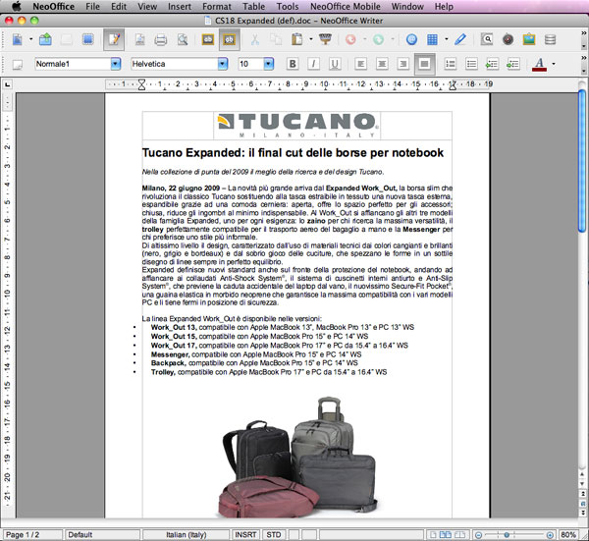Expand the formatting toolbar overflow chevron

(x=583, y=58)
